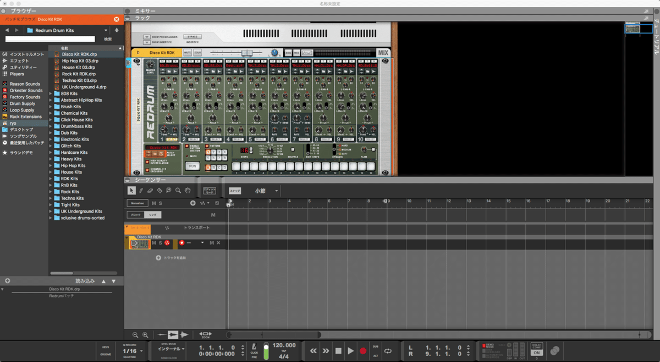The width and height of the screenshot is (660, 362).
Task: Collapse the Disco Kit RDK mix channel triangle
Action: pyautogui.click(x=137, y=53)
